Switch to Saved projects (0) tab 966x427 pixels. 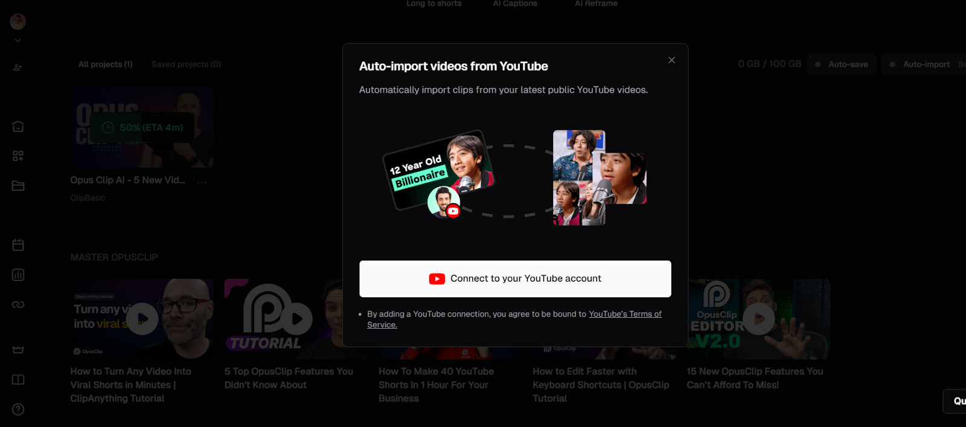pos(186,65)
